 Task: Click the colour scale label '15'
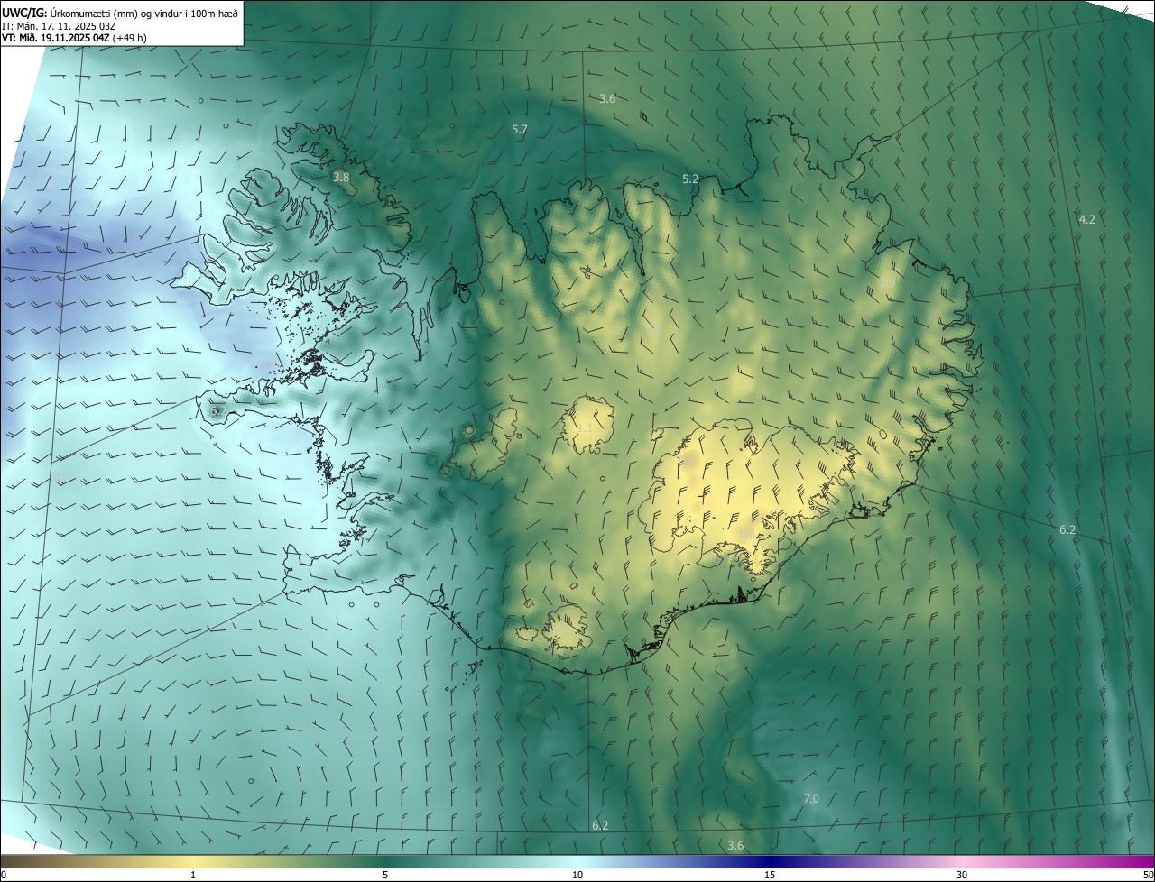tap(770, 875)
